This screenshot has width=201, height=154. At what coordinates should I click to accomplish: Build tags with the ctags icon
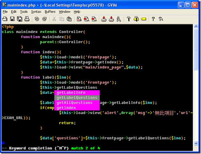(x=136, y=19)
